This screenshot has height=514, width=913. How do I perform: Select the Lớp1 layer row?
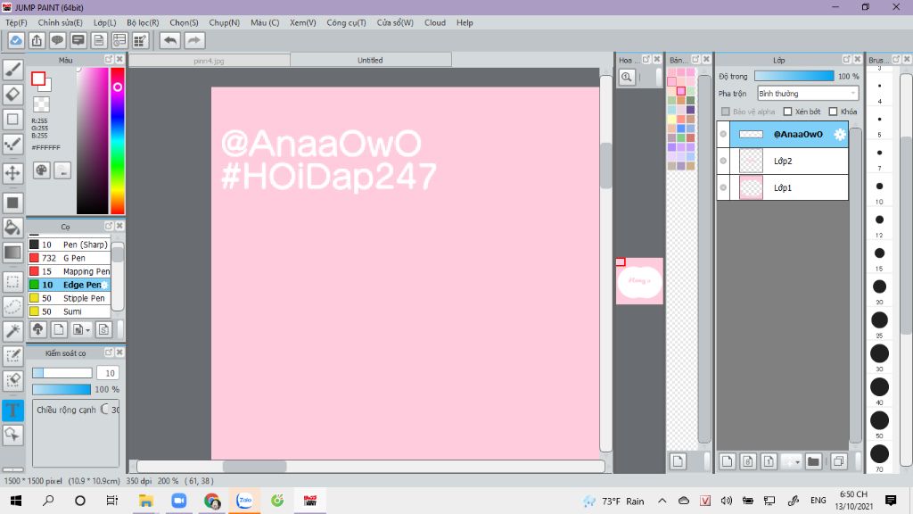(783, 187)
